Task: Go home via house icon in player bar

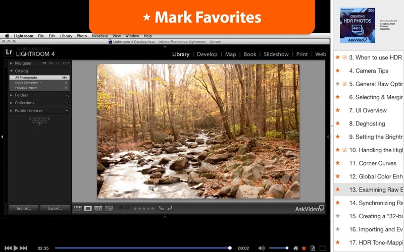Action: tap(296, 248)
